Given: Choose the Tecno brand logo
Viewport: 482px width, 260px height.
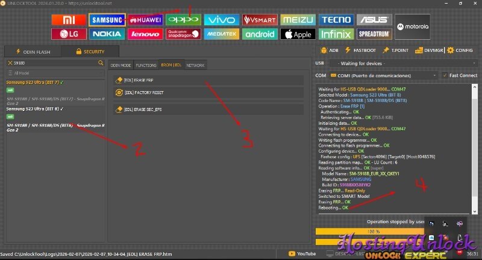Looking at the screenshot, I should click(x=336, y=20).
